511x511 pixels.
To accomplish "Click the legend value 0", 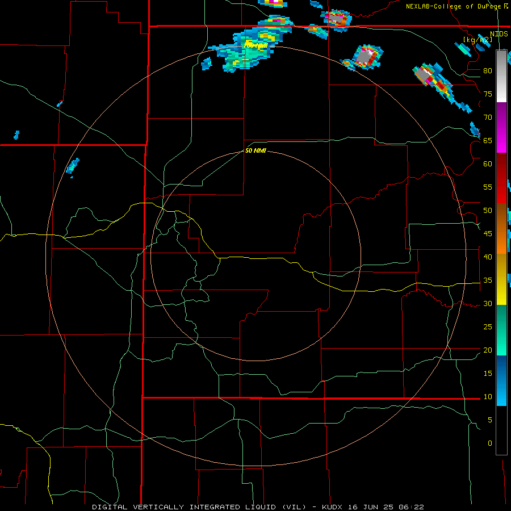I will coord(489,443).
